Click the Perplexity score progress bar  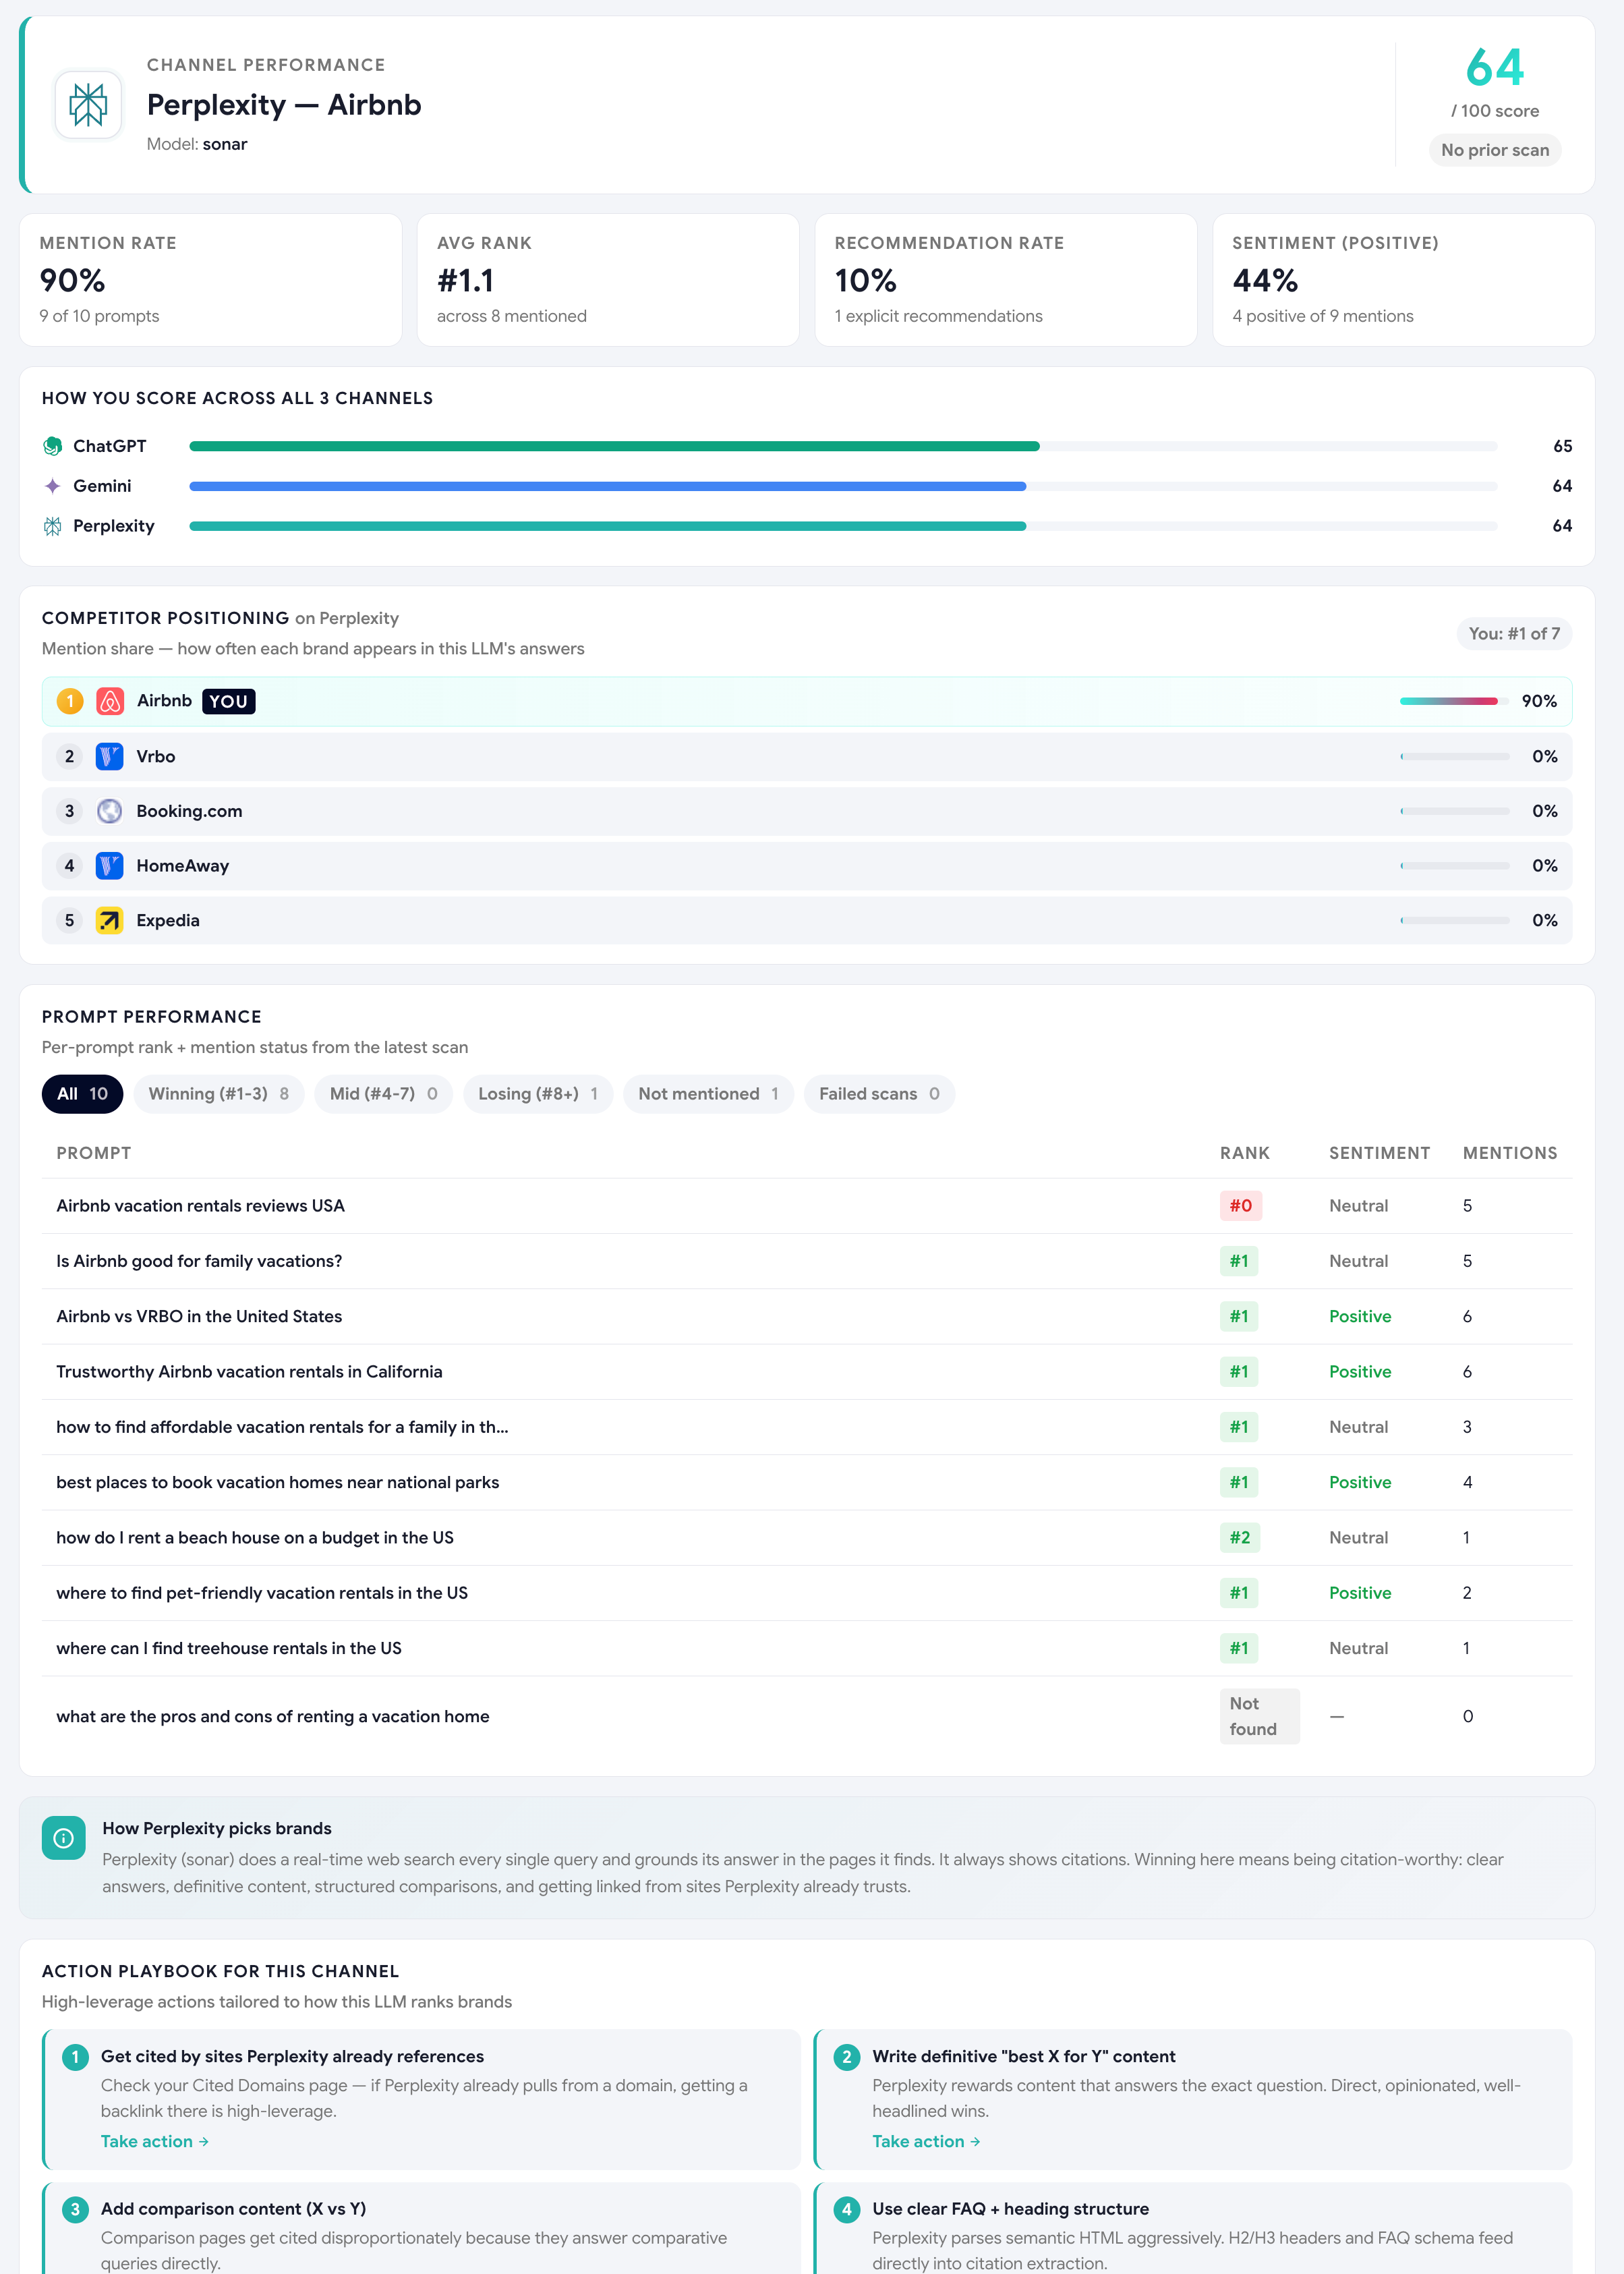click(843, 526)
